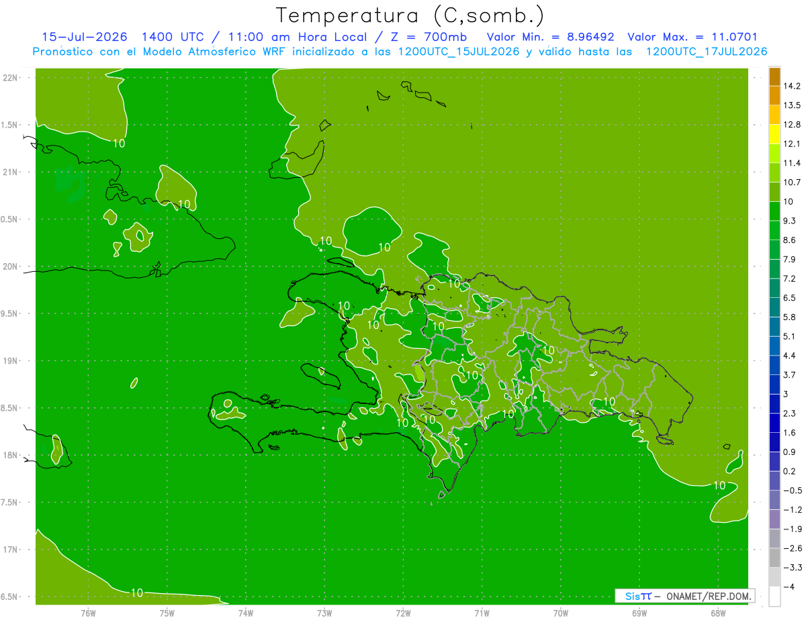Click the latitude axis label "7.5N"

click(10, 503)
